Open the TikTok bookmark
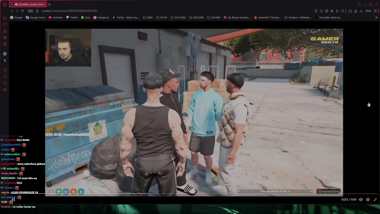This screenshot has height=214, width=380. pyautogui.click(x=126, y=18)
